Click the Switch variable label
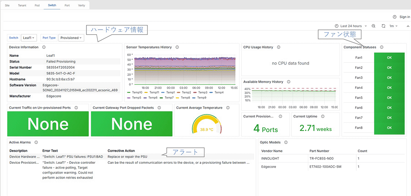411x196 pixels. [14, 38]
